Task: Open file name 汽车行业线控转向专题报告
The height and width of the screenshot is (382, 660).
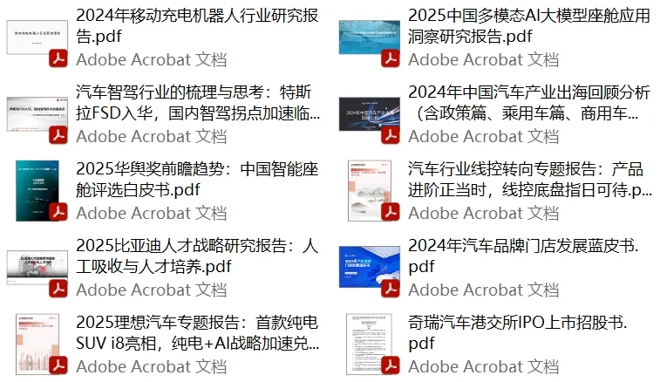Action: [x=530, y=179]
